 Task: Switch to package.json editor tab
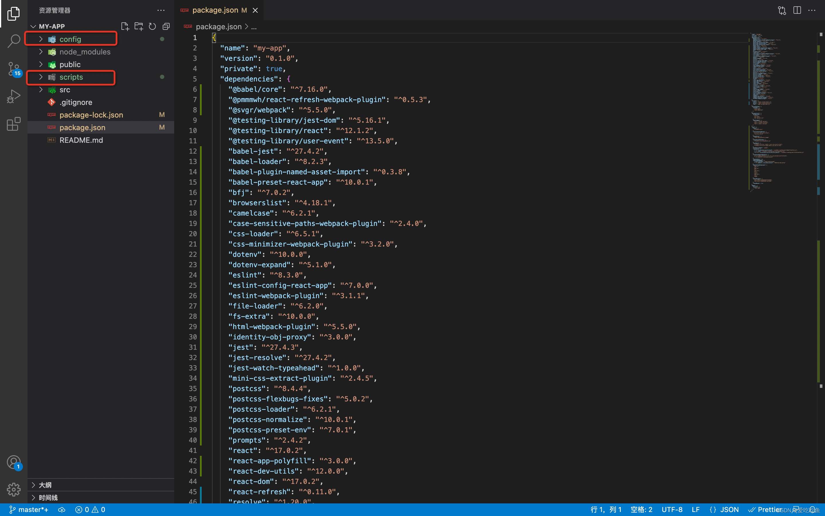pos(219,10)
